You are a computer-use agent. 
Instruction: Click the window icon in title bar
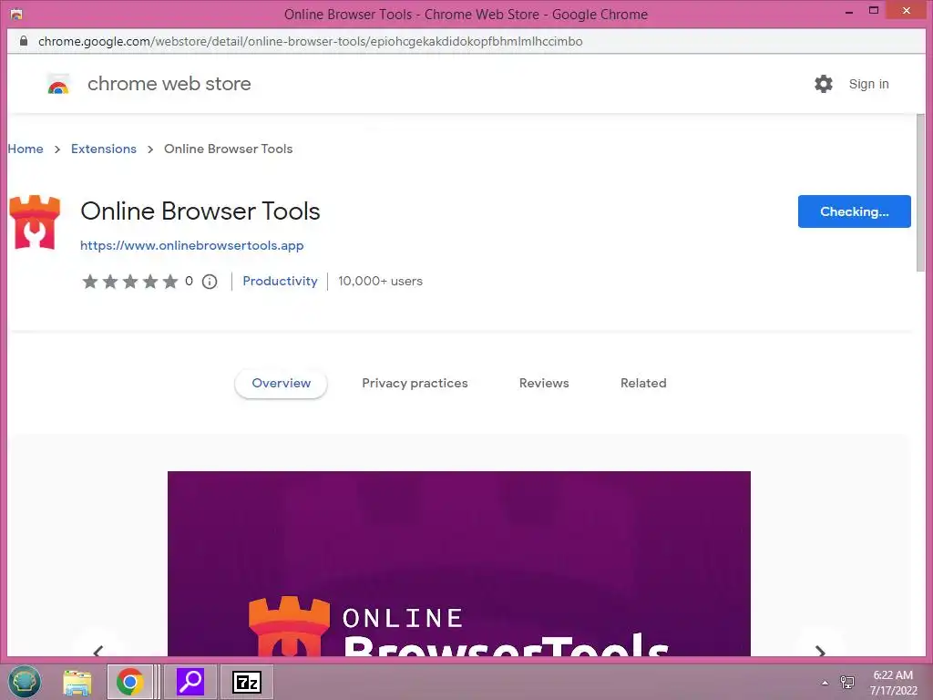point(16,14)
